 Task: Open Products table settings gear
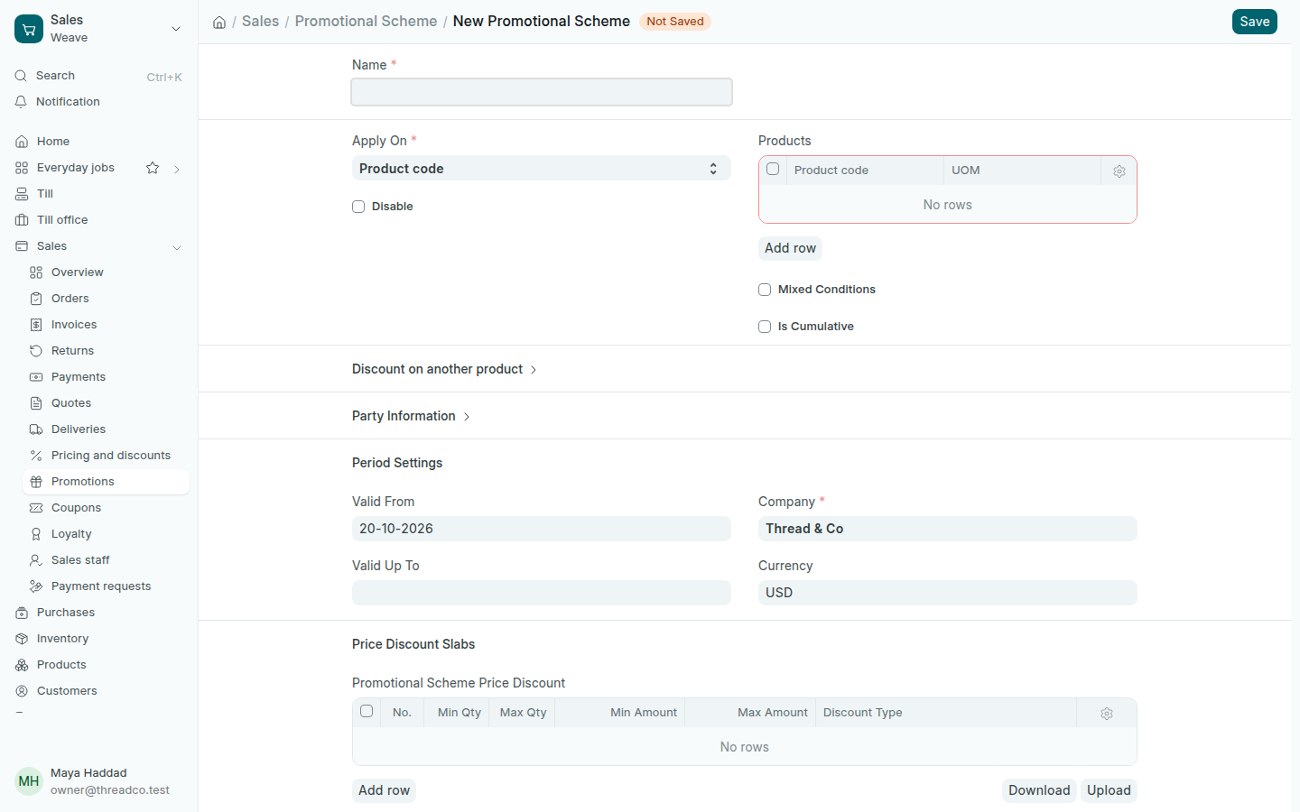[x=1119, y=171]
